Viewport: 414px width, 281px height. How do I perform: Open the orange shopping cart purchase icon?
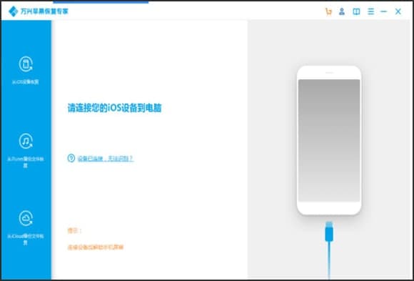pos(328,11)
